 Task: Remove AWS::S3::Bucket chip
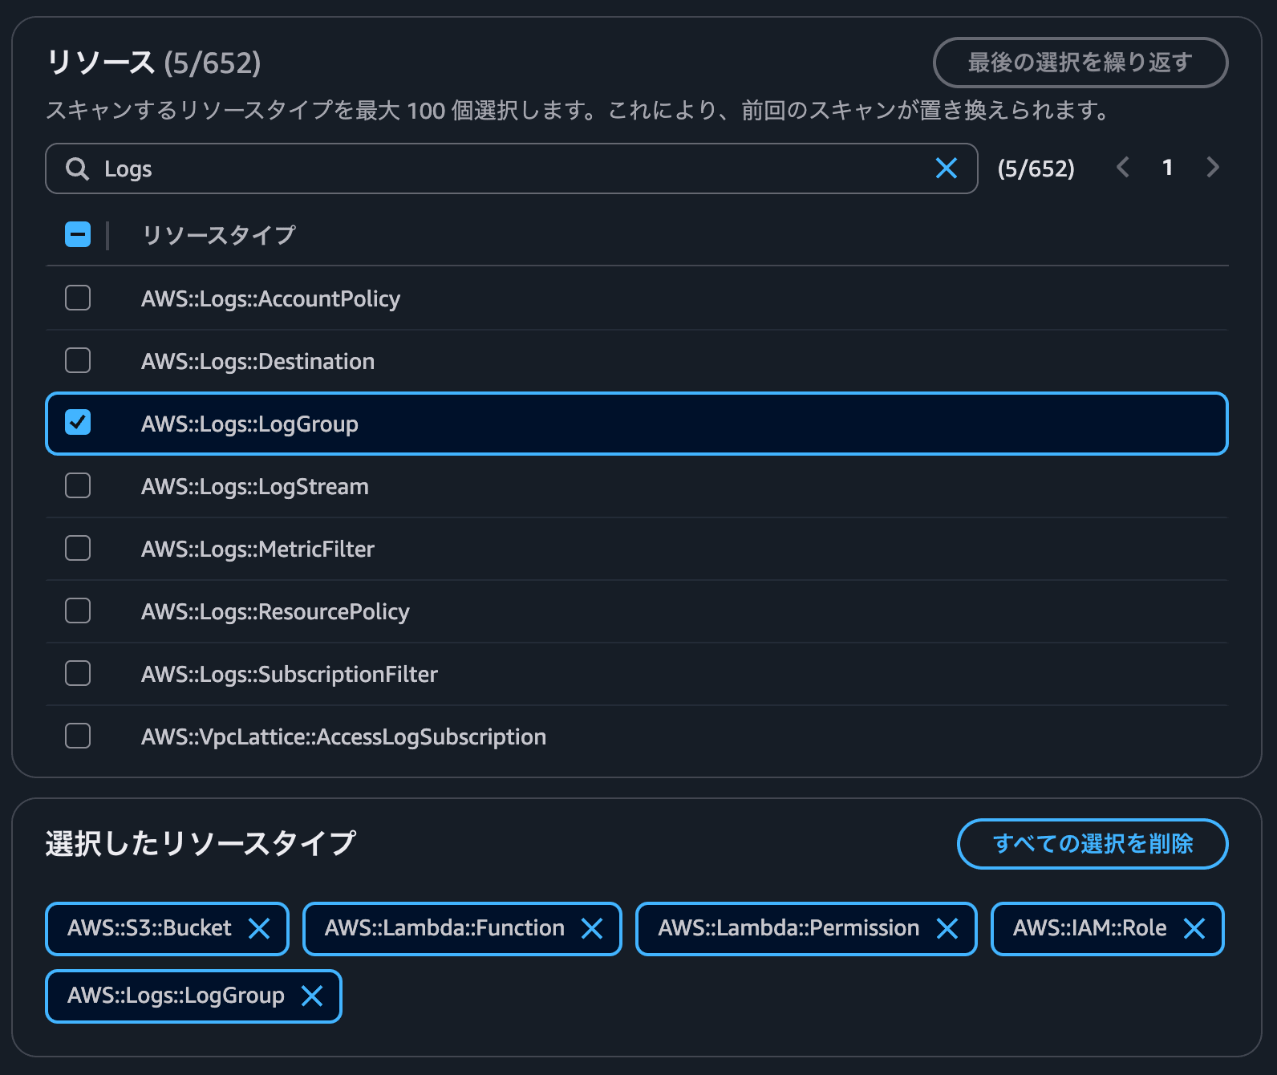259,928
